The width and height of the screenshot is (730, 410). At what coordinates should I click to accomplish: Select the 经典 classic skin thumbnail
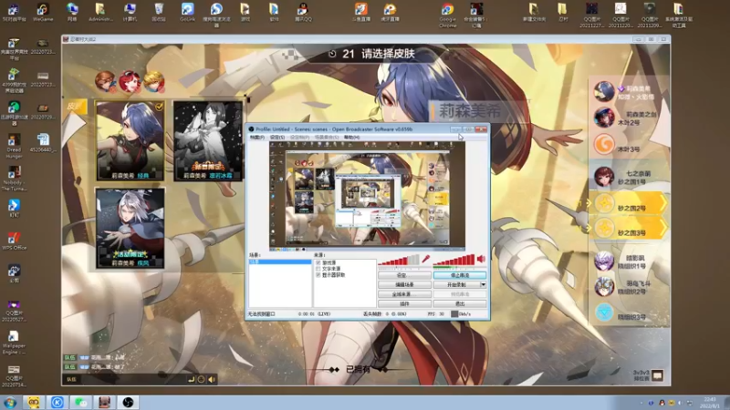(130, 141)
